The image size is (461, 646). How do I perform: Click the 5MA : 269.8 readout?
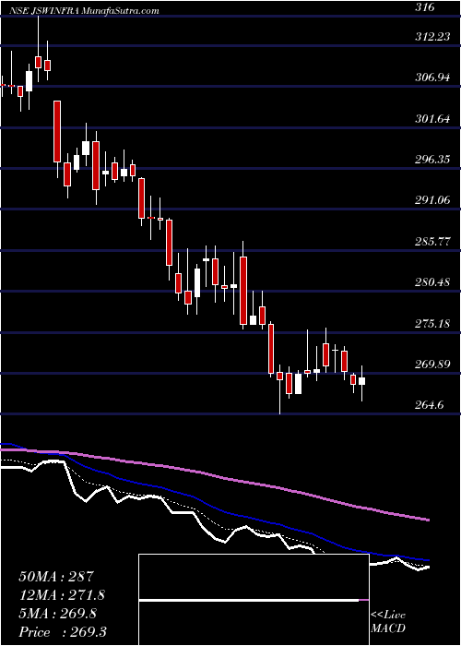(x=58, y=614)
